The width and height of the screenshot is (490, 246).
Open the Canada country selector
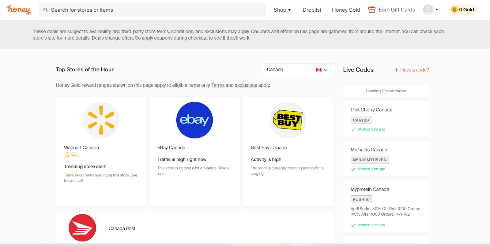298,70
